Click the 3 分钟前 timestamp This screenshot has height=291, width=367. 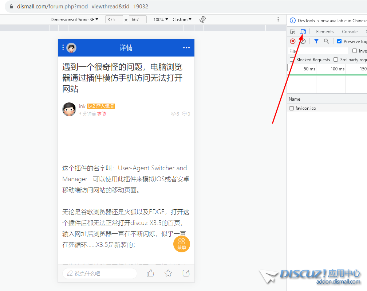click(87, 114)
